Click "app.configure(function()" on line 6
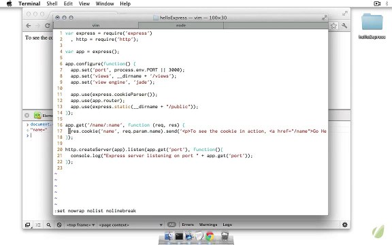 [x=98, y=64]
